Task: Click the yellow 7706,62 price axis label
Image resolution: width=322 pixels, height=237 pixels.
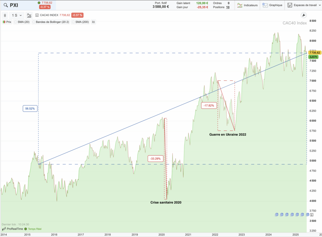Action: pyautogui.click(x=314, y=53)
